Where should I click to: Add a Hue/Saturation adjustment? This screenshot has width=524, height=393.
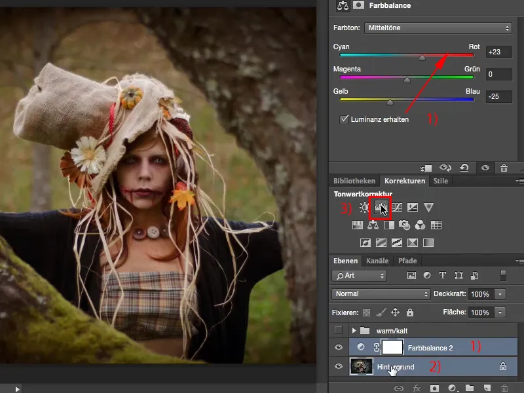coord(357,225)
